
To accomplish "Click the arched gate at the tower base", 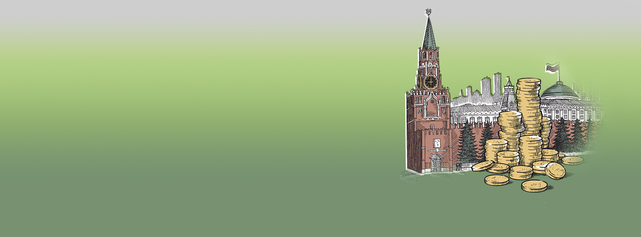I will (x=436, y=163).
